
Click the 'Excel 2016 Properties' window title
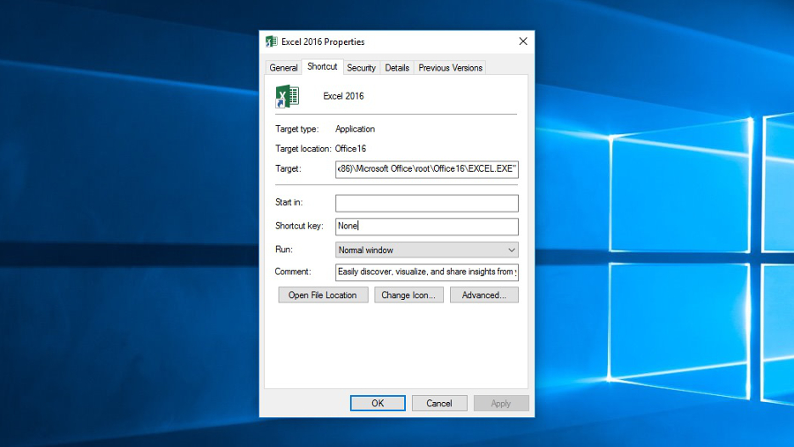(323, 42)
